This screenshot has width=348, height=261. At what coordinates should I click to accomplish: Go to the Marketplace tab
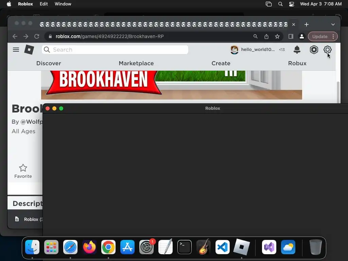pyautogui.click(x=136, y=63)
